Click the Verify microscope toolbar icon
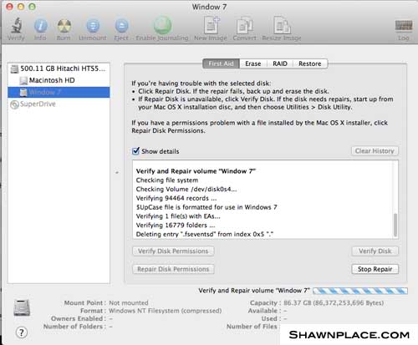 (x=16, y=26)
